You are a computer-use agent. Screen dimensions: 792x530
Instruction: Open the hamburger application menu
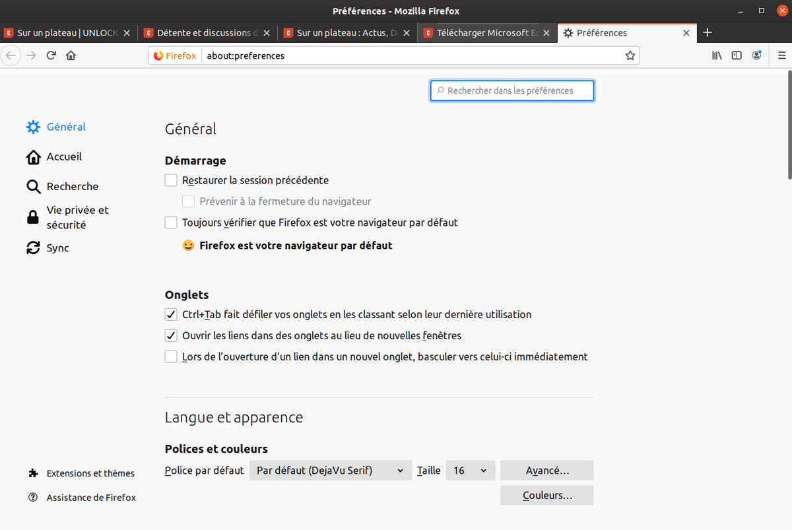coord(781,55)
